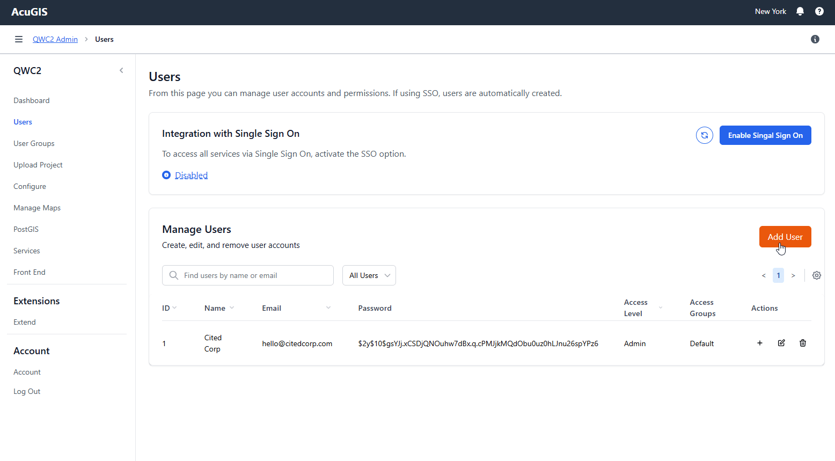Focus the Find users search field
The image size is (835, 461).
click(252, 275)
